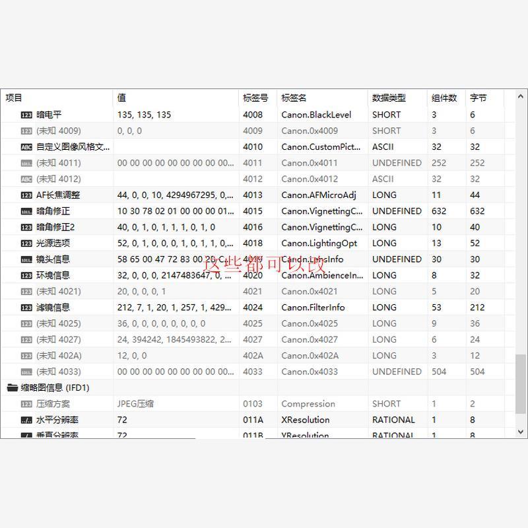This screenshot has width=528, height=528.
Task: Select value 20, 0, 0, 0, 1
Action: click(x=141, y=292)
